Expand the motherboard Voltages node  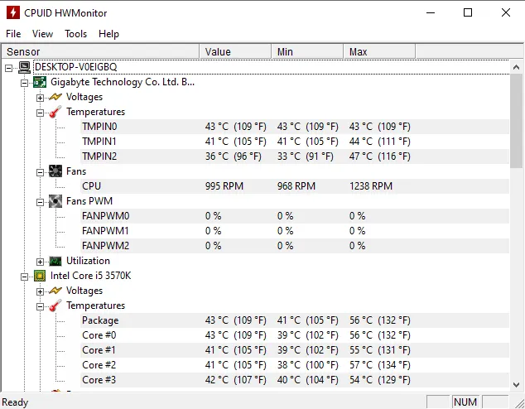[x=41, y=98]
